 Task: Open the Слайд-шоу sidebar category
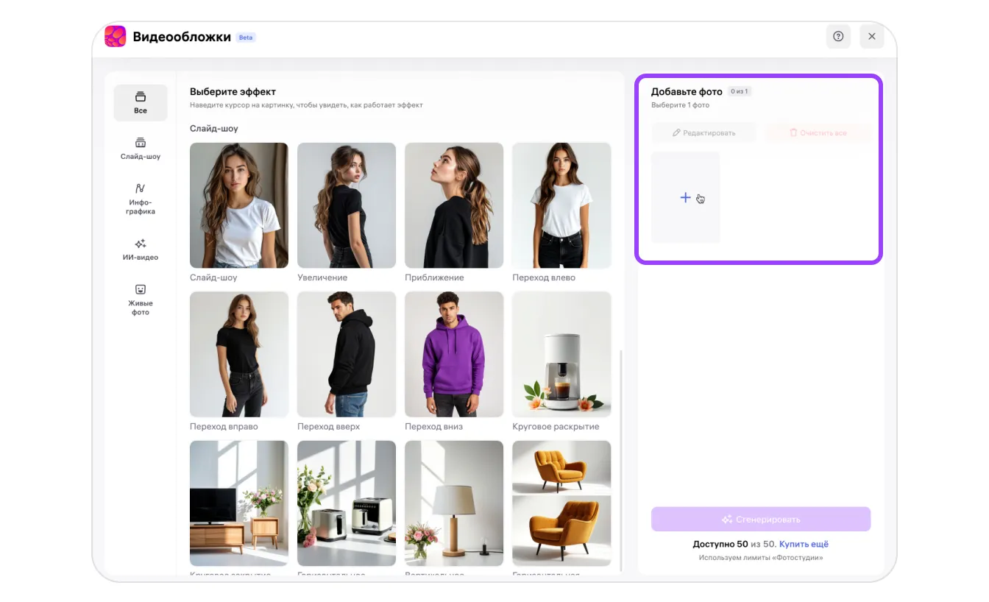pyautogui.click(x=141, y=149)
